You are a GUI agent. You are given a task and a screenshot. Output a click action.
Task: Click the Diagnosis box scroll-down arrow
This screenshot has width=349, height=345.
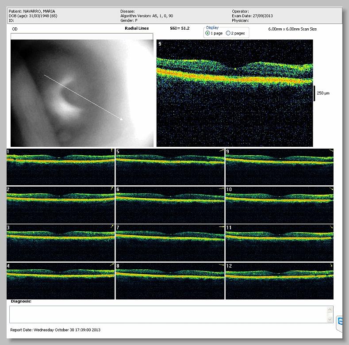click(330, 319)
